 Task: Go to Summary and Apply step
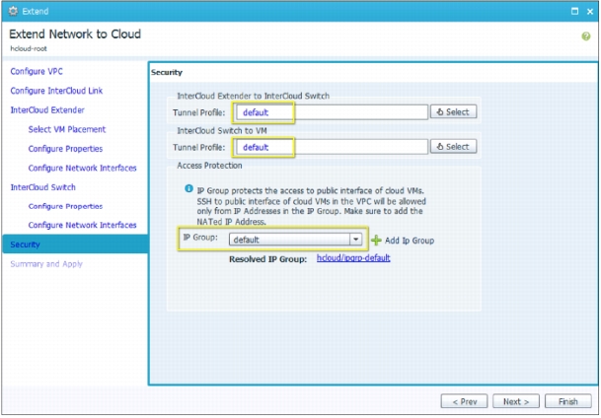(x=46, y=264)
